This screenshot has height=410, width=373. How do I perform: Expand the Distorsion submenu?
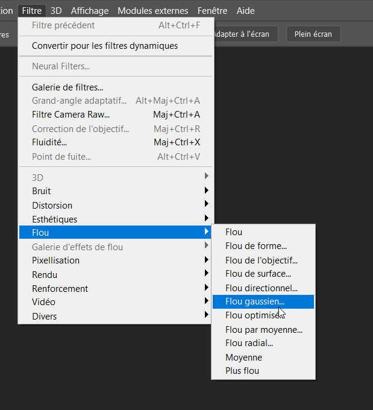coord(52,206)
